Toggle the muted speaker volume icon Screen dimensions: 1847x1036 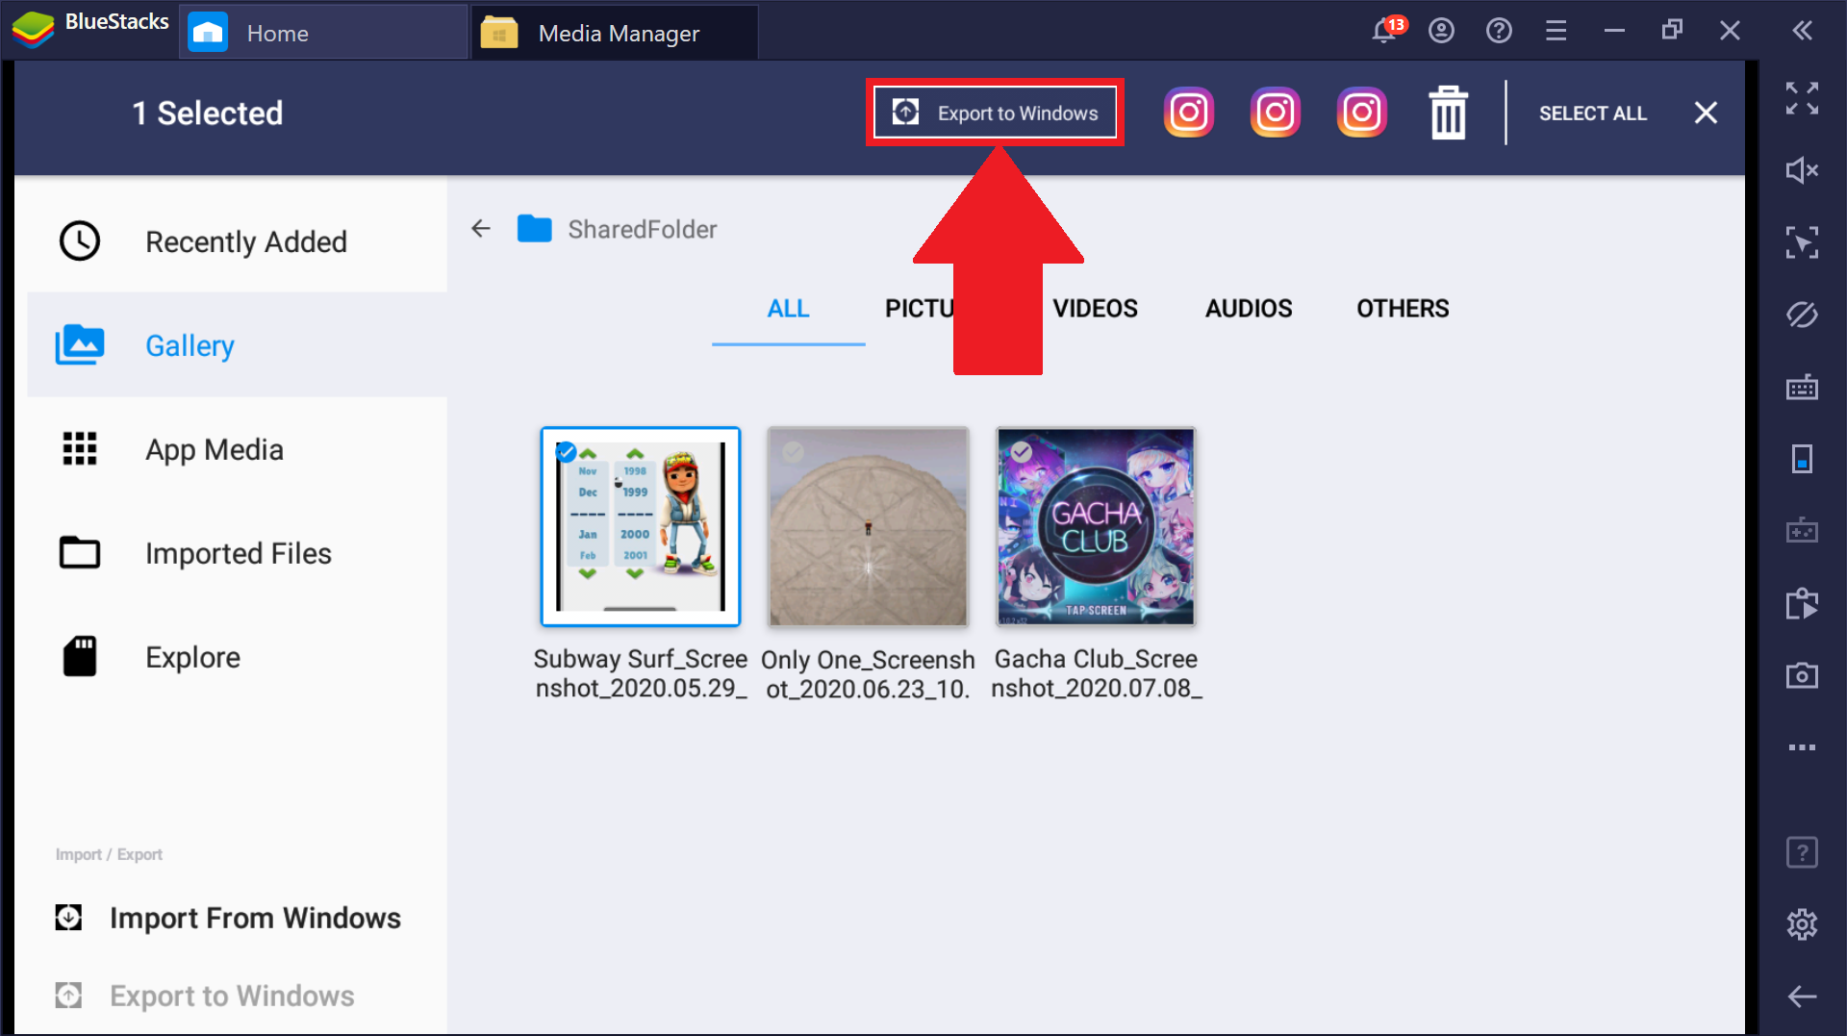[x=1802, y=170]
